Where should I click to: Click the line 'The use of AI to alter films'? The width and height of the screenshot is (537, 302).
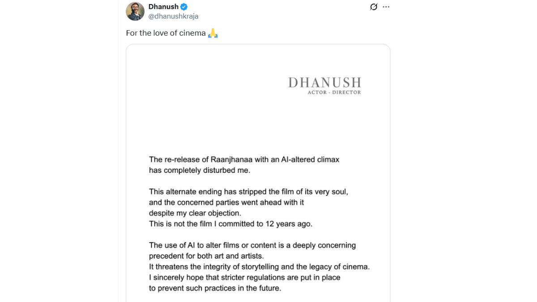[x=252, y=245]
